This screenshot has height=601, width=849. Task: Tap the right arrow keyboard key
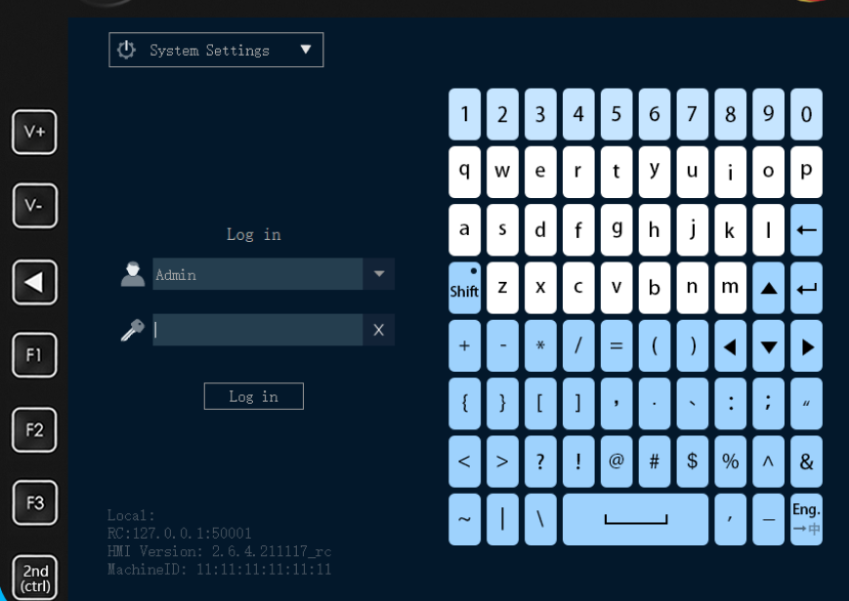806,345
